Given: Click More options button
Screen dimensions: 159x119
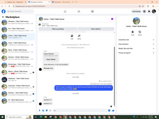Looking at the screenshot, I should pyautogui.click(x=96, y=29).
